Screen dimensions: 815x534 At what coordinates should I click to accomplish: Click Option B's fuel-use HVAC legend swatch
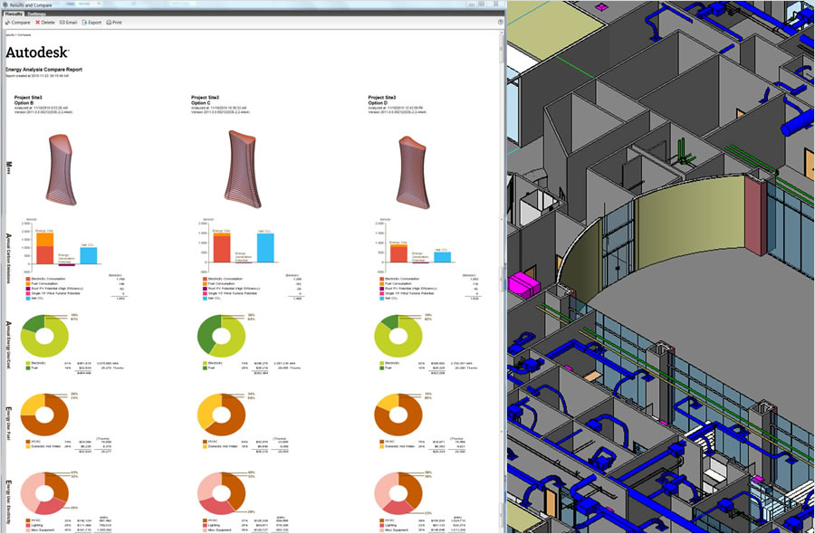[28, 442]
